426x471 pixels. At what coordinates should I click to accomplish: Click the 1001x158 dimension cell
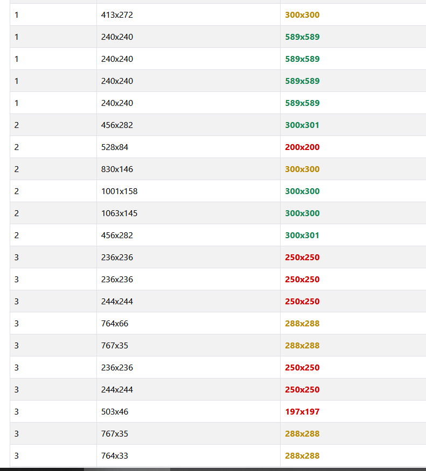[119, 191]
